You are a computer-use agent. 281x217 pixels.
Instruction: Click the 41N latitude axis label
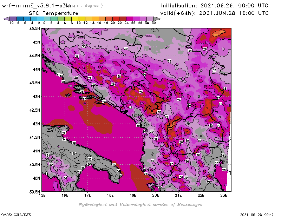tap(36, 151)
